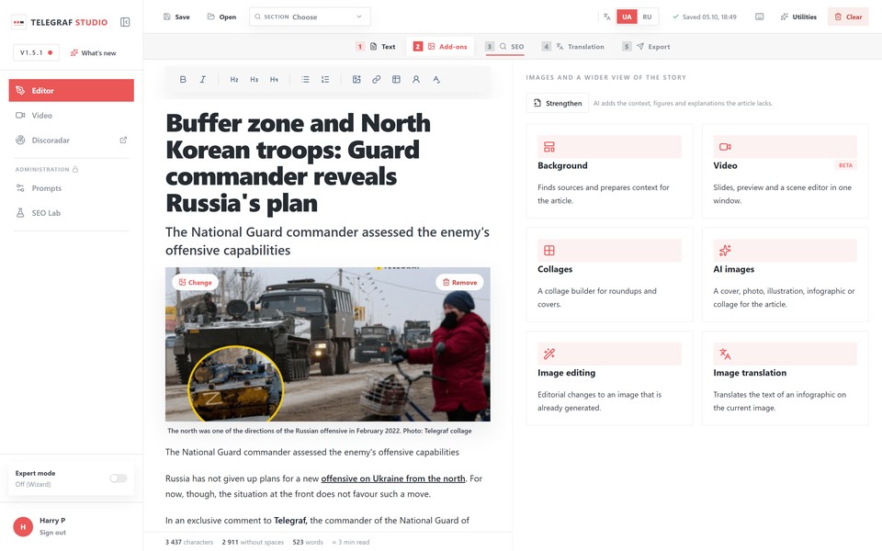Click the translate icon left of UA
This screenshot has height=551, width=882.
[606, 17]
